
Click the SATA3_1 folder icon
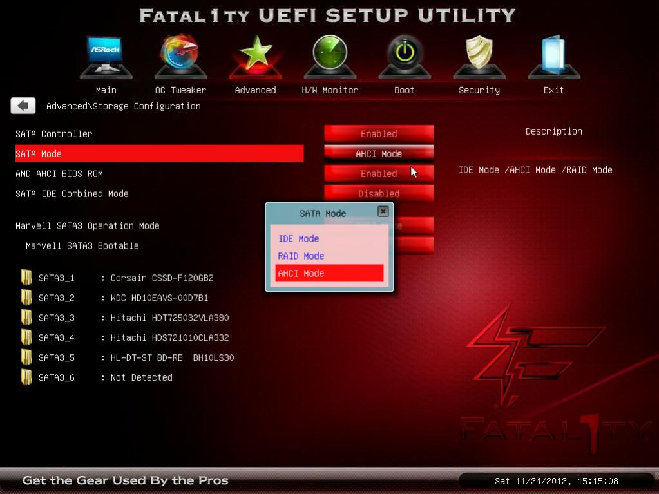pos(26,278)
